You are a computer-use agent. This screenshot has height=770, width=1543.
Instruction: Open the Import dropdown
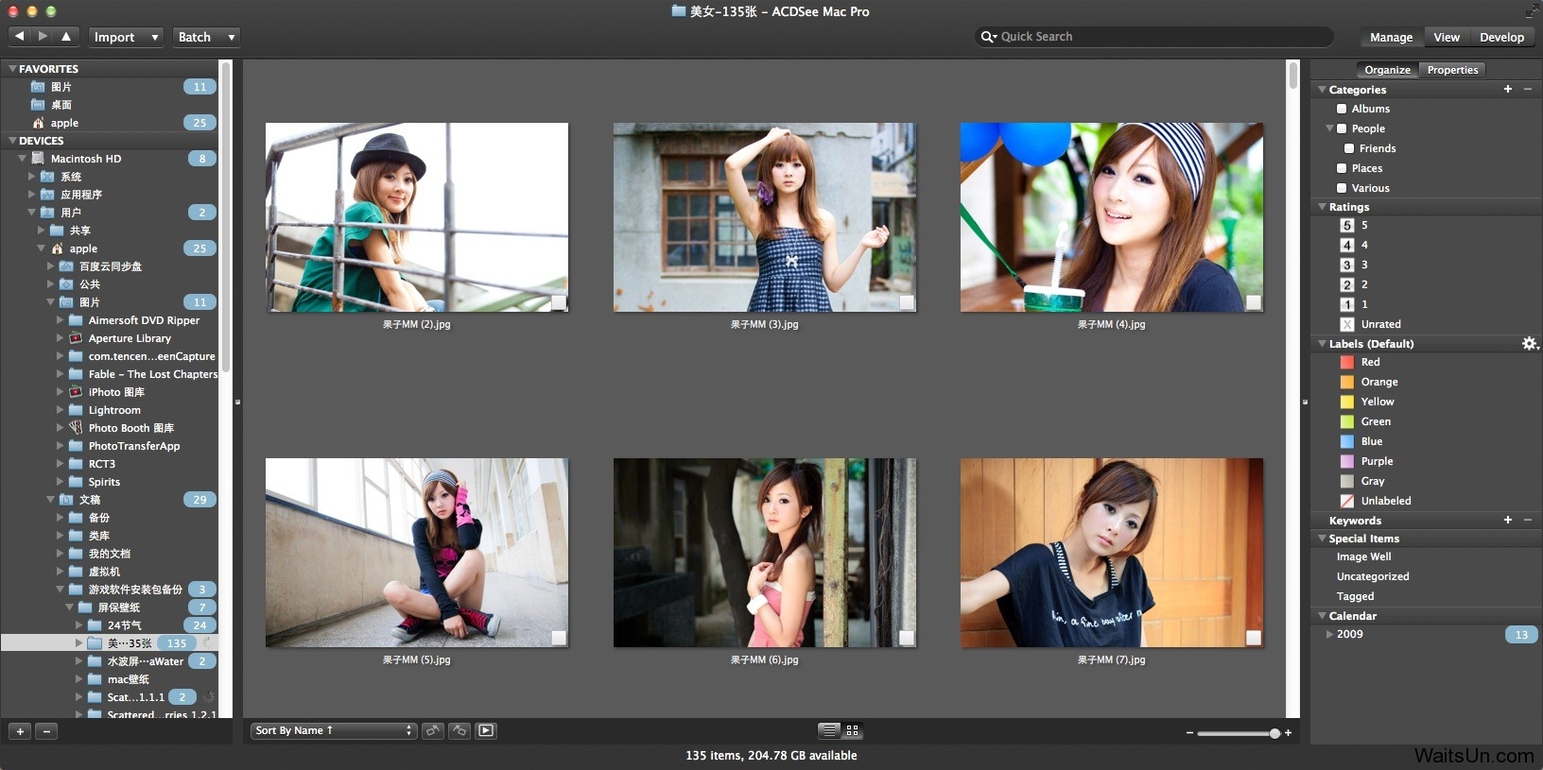point(127,37)
